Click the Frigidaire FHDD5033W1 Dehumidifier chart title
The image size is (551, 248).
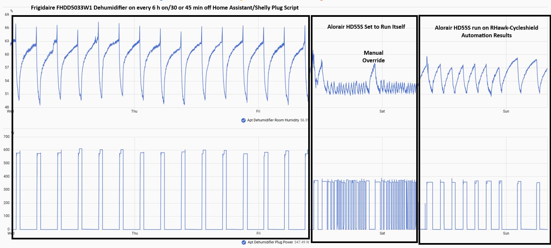tap(165, 8)
